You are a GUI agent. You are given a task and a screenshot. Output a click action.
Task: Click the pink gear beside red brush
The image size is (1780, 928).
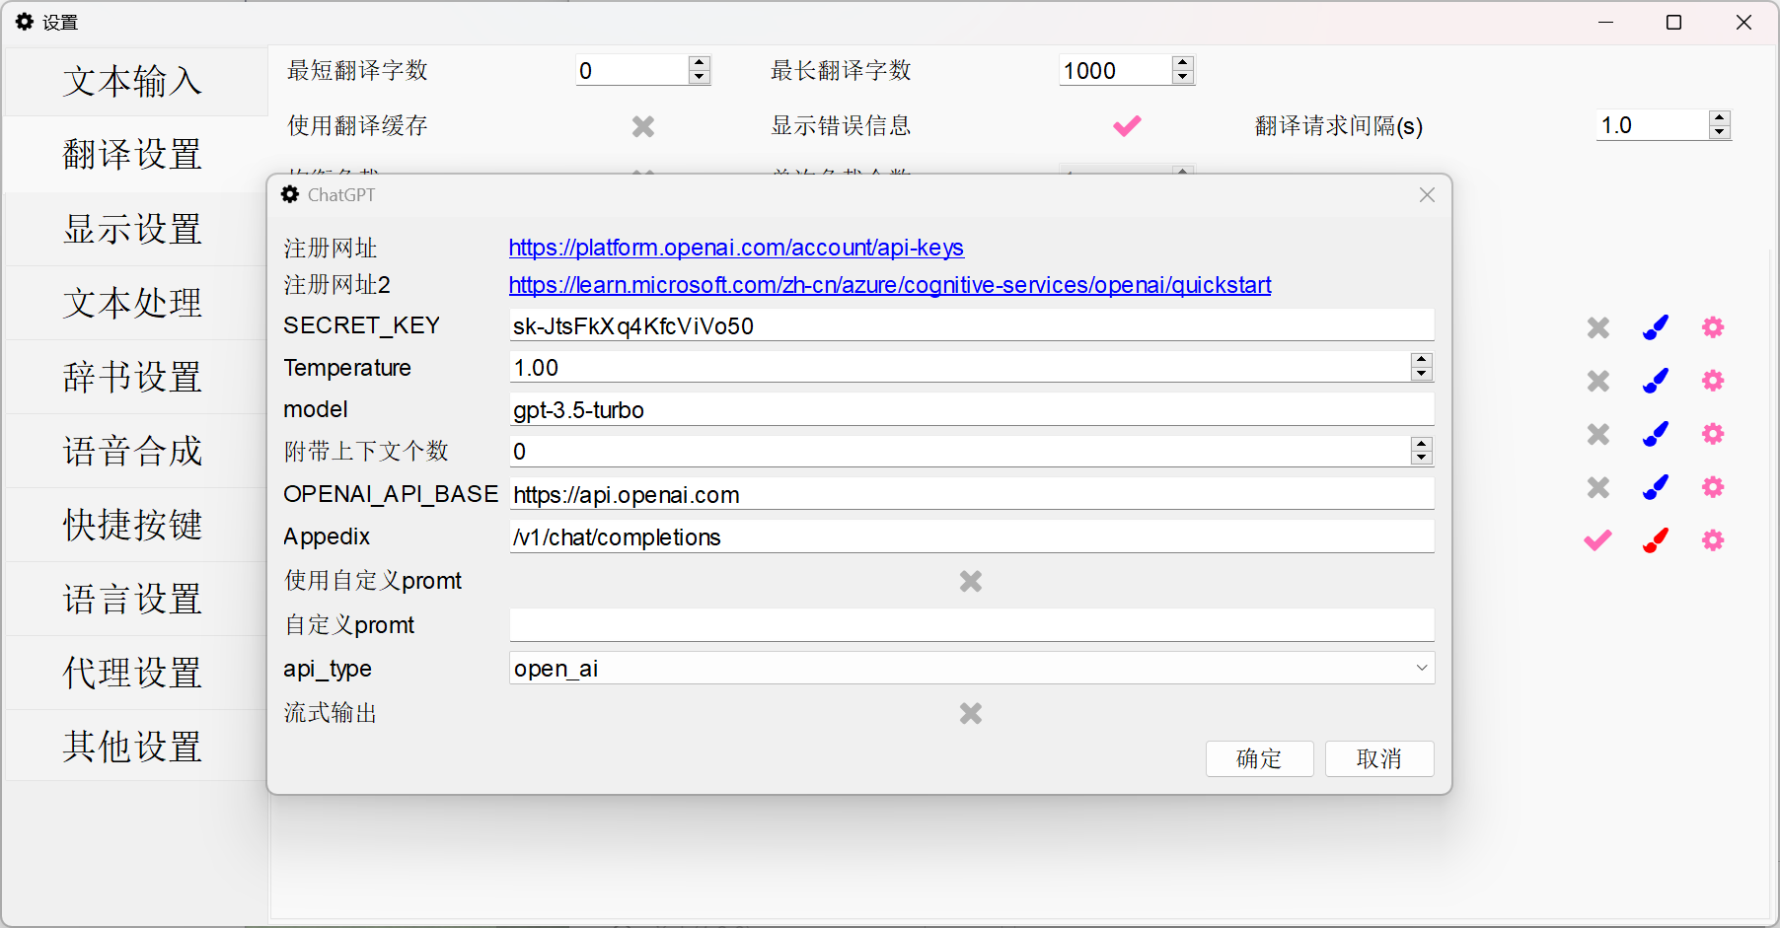(1713, 540)
